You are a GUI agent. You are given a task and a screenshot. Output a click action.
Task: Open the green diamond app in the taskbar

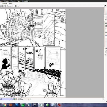(x=47, y=105)
